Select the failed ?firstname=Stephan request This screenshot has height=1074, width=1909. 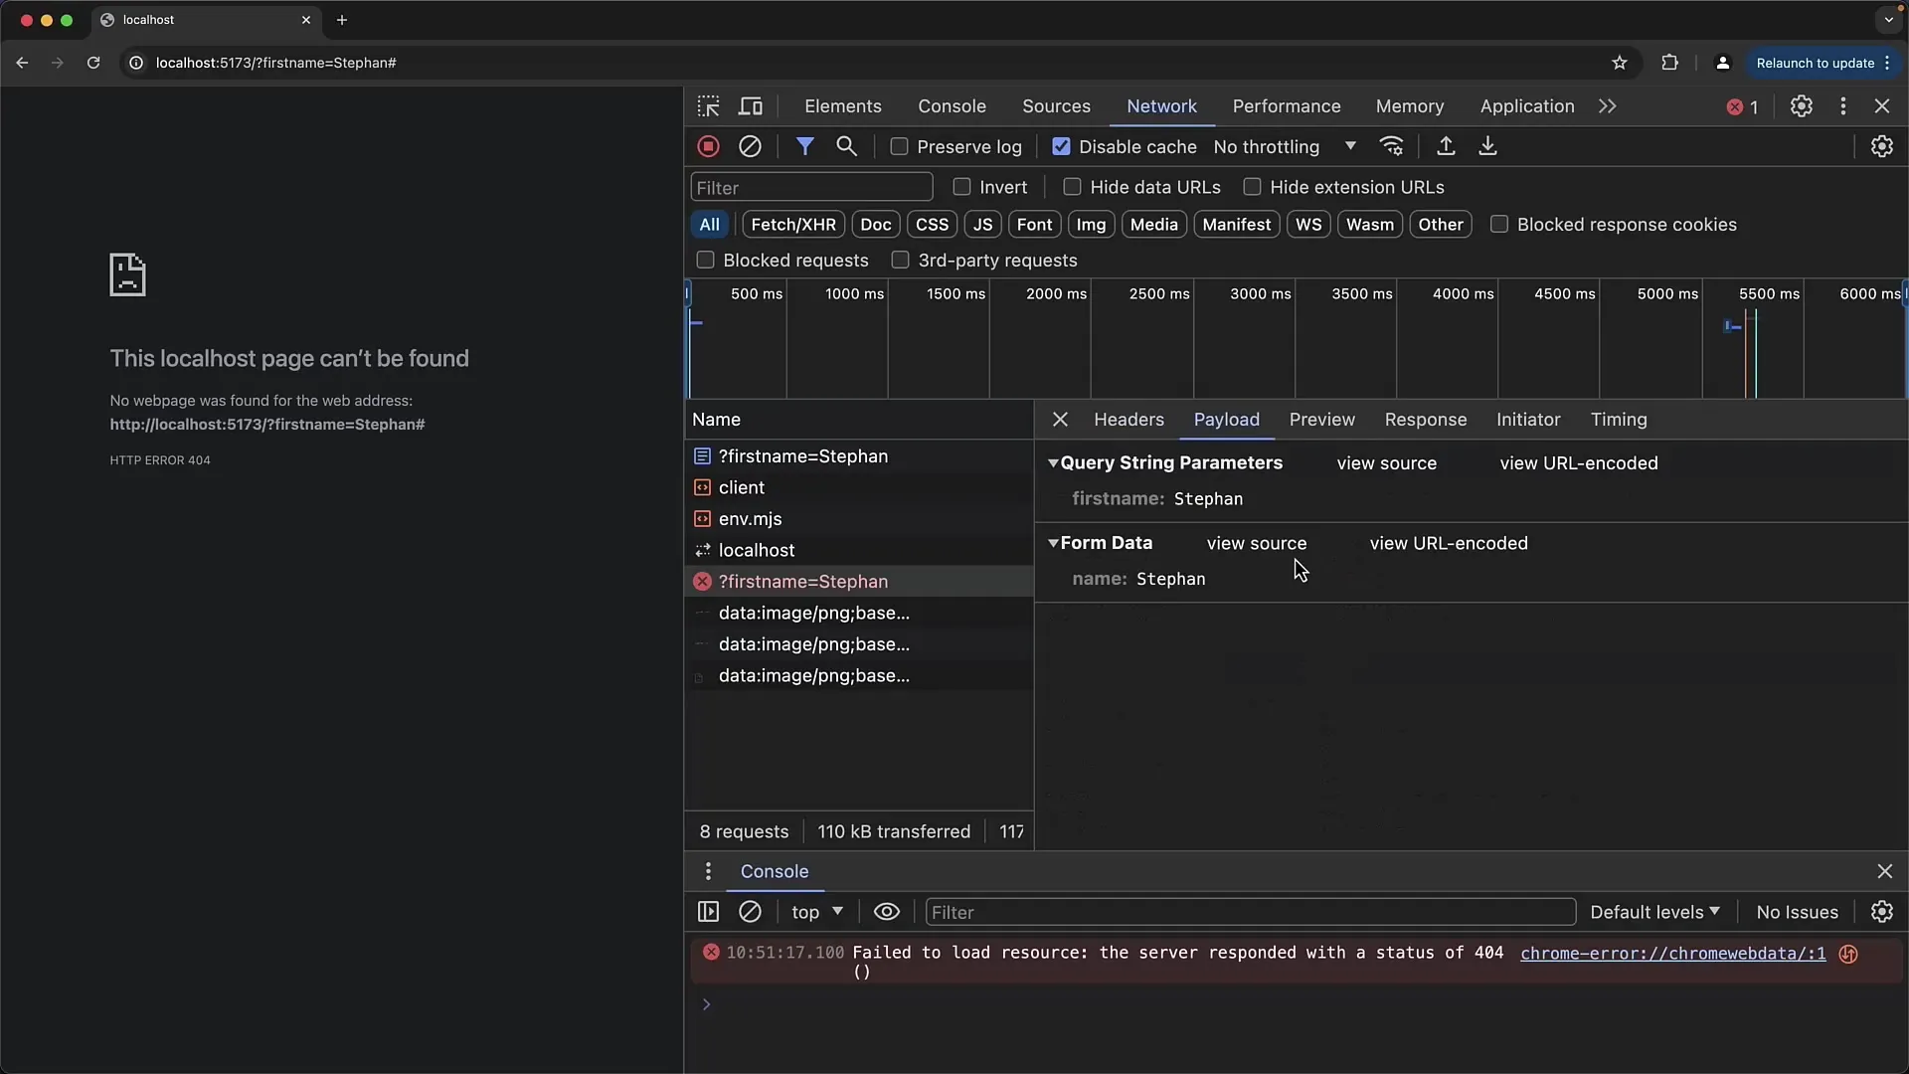coord(859,582)
